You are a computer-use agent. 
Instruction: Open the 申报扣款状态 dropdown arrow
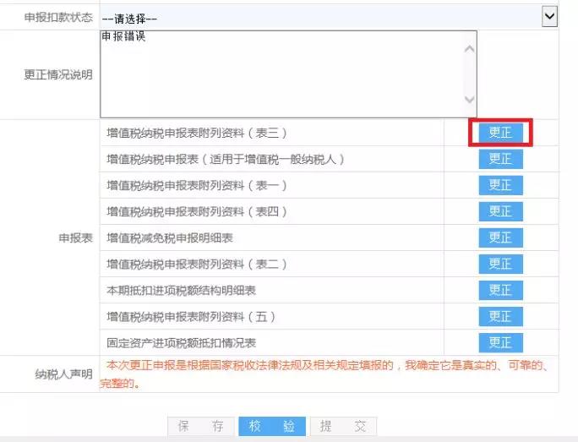[x=549, y=17]
